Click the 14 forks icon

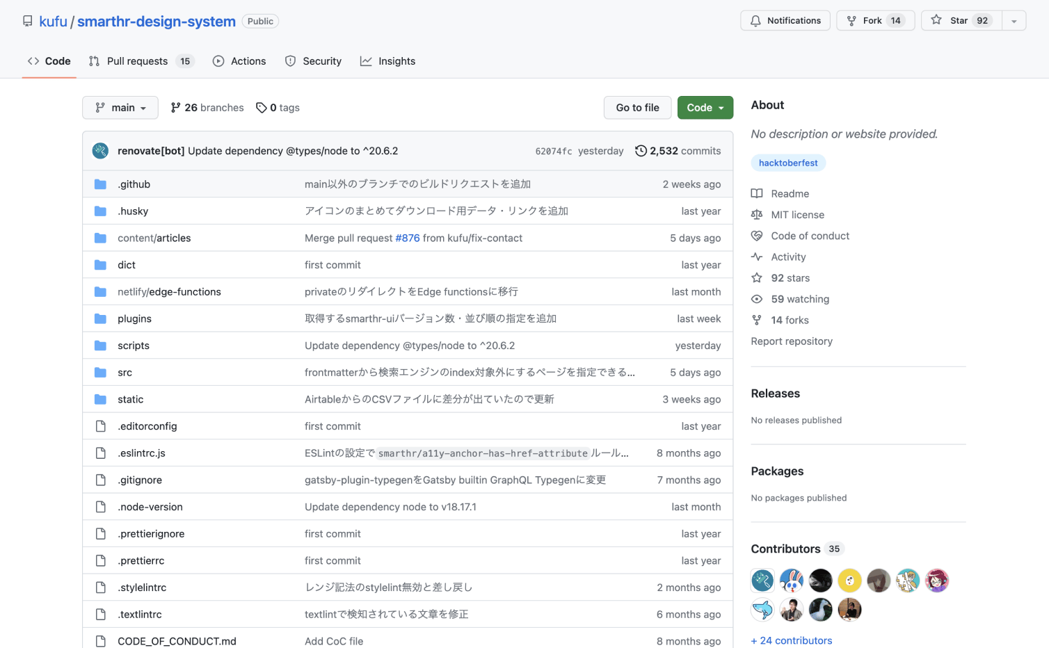[757, 320]
